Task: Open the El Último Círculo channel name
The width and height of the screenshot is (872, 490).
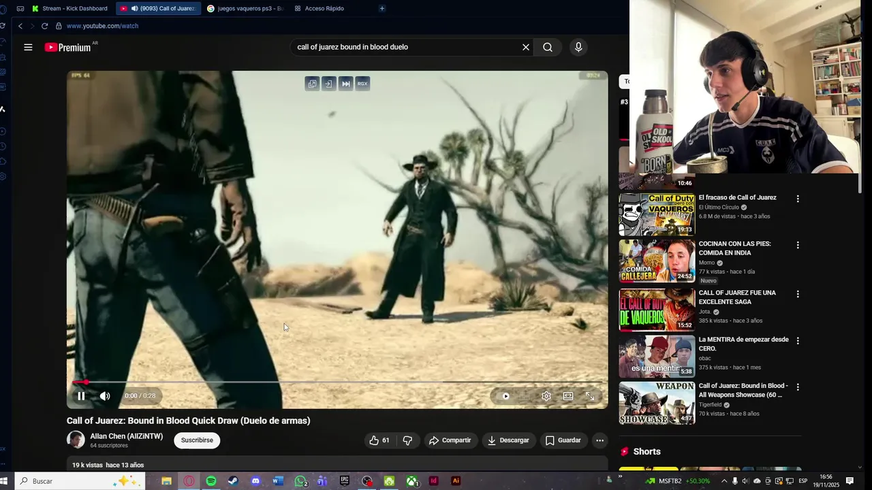Action: point(719,208)
